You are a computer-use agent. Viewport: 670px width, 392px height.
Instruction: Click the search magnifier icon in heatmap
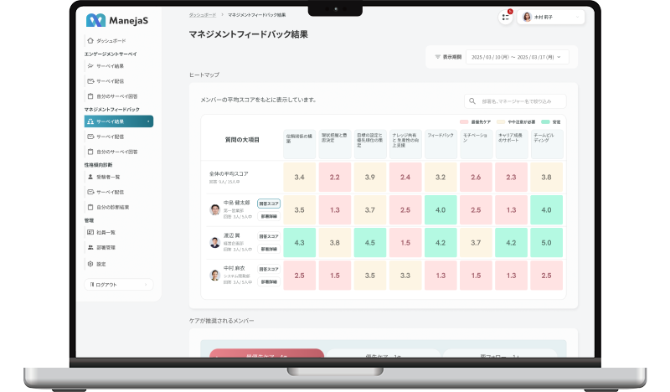pyautogui.click(x=472, y=101)
